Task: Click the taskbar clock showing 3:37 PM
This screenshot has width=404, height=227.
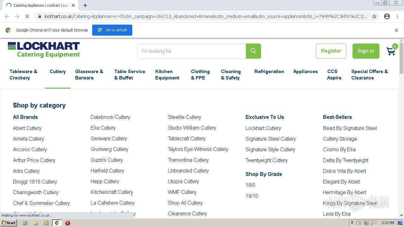Action: 388,223
